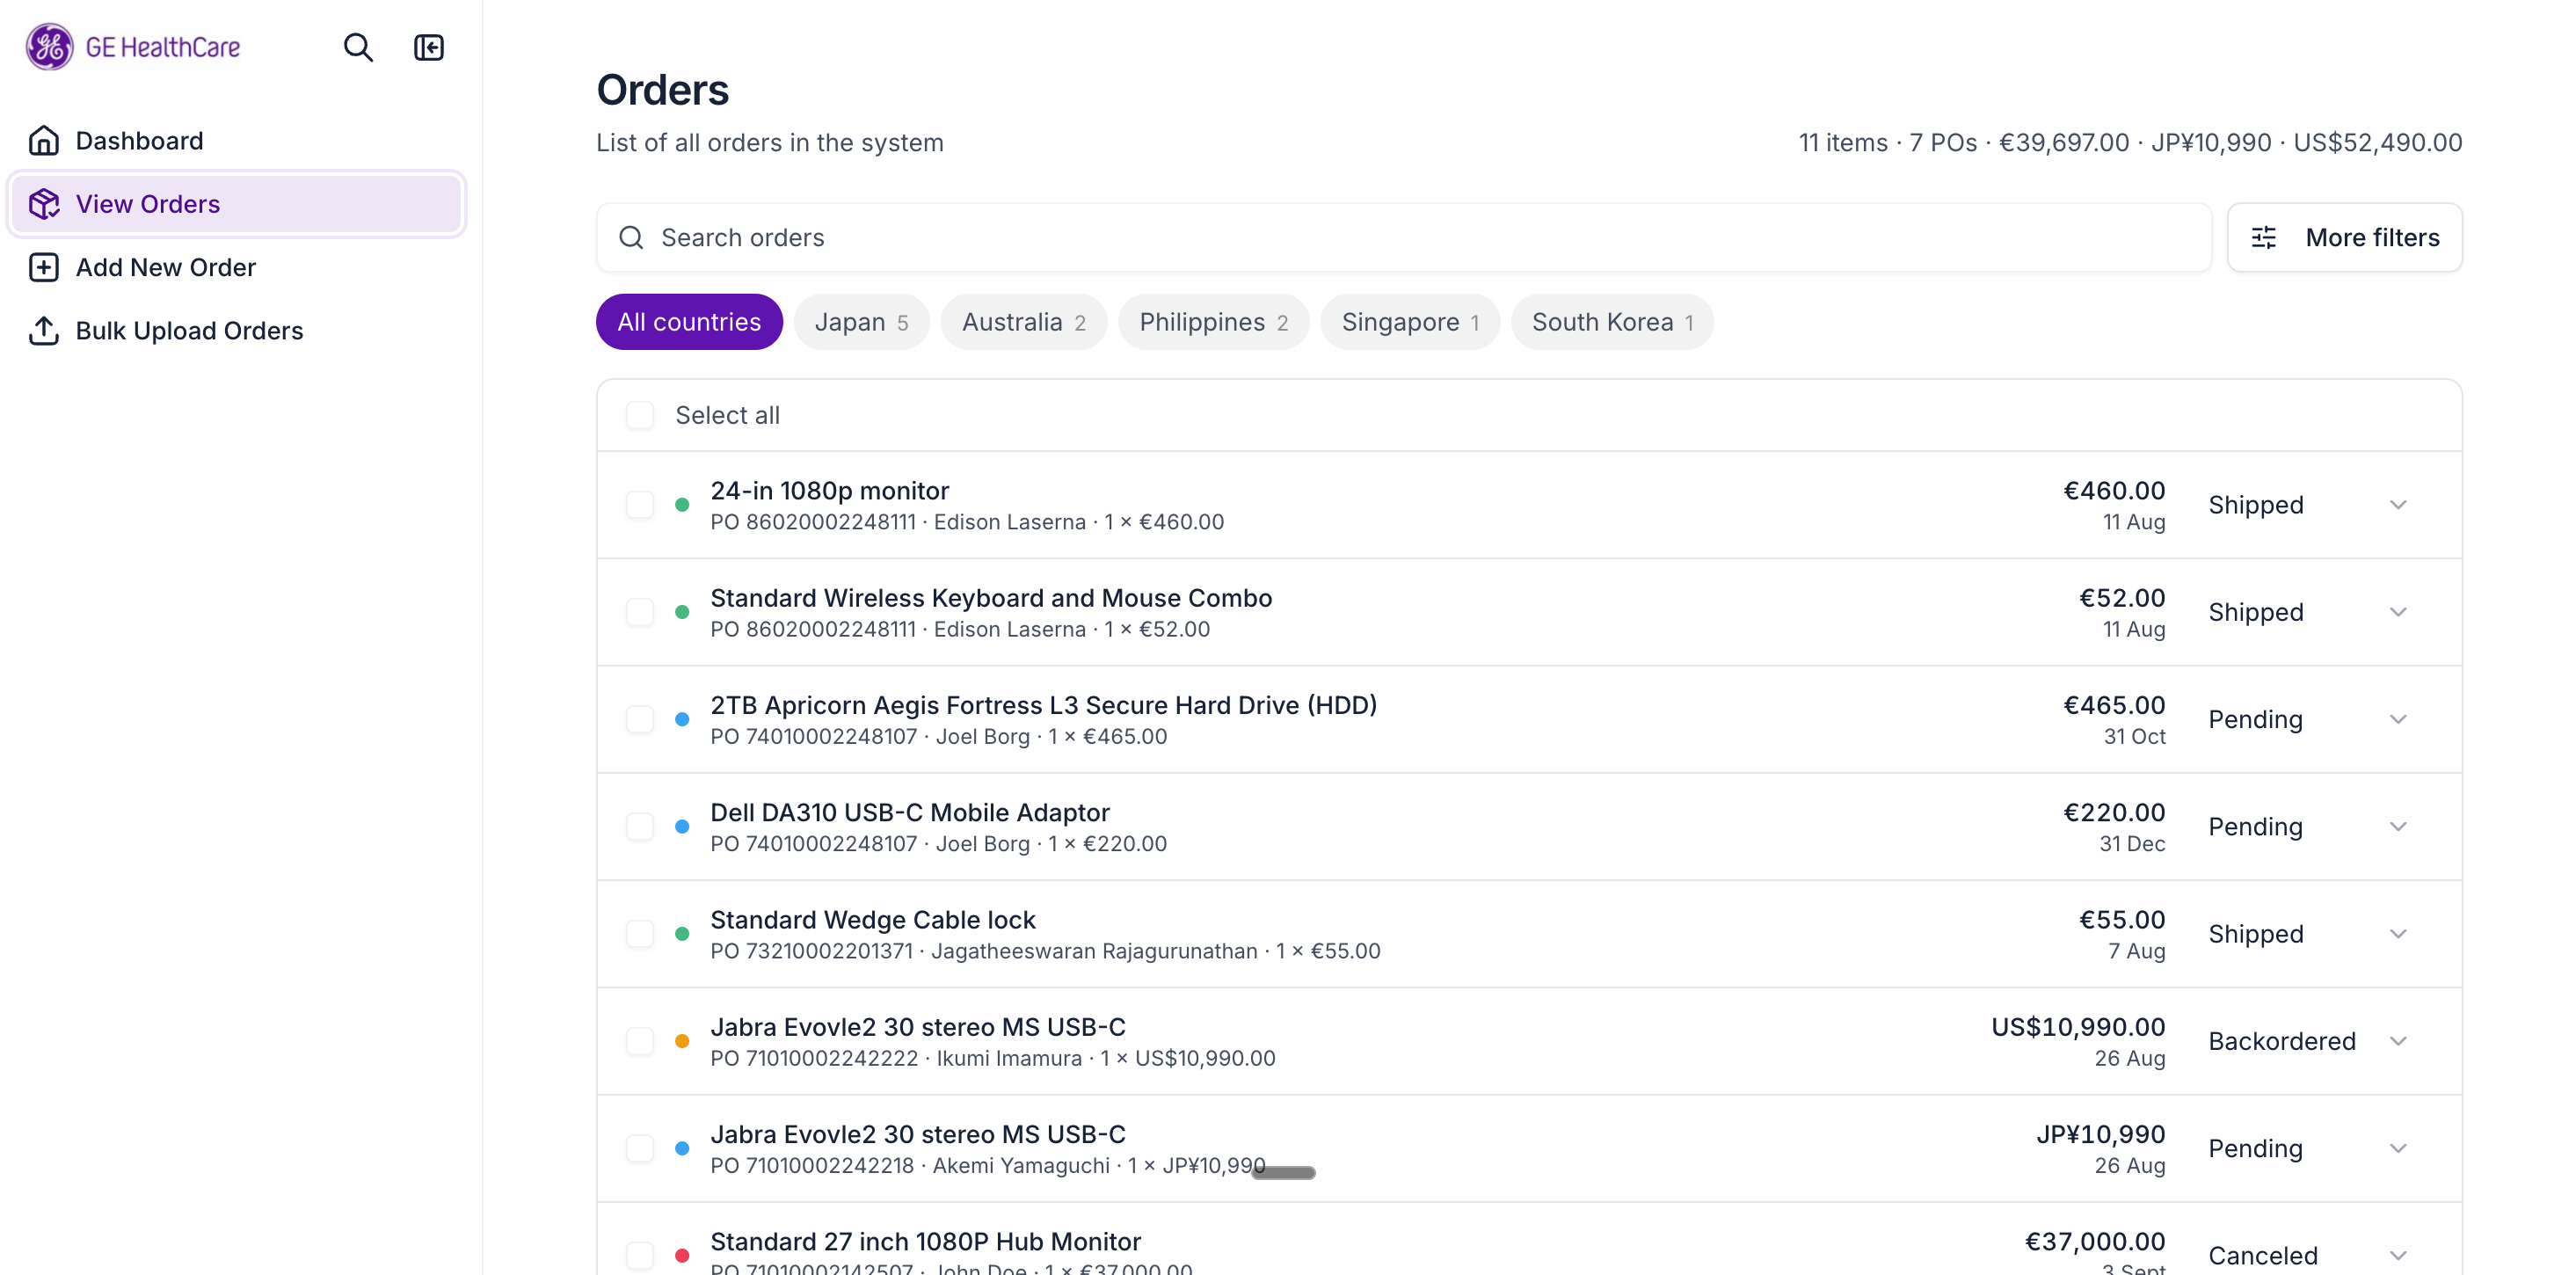Click blue status dot of Akemi Yamaguchi's order
This screenshot has width=2576, height=1275.
tap(682, 1149)
